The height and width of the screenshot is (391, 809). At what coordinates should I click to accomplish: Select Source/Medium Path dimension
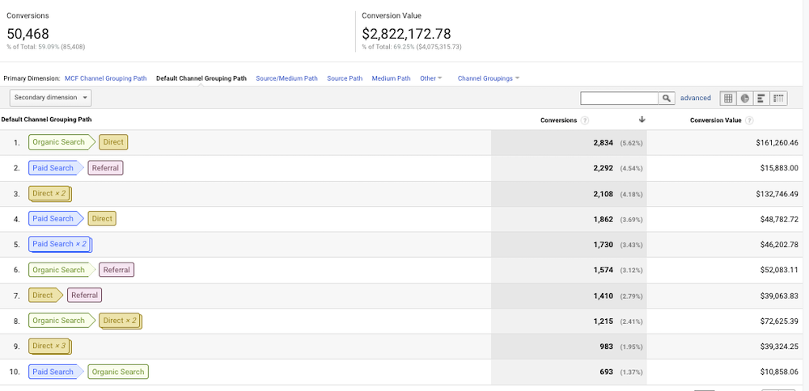tap(287, 78)
